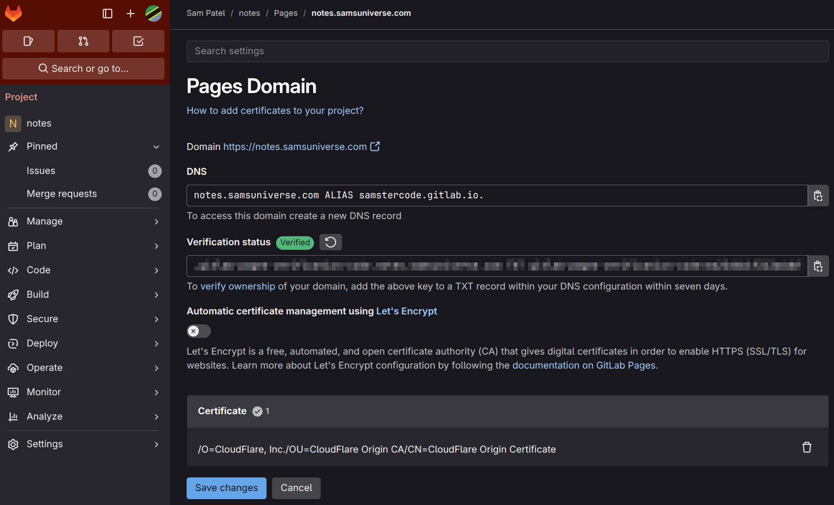Copy the DNS record to clipboard
The width and height of the screenshot is (834, 505).
(818, 196)
